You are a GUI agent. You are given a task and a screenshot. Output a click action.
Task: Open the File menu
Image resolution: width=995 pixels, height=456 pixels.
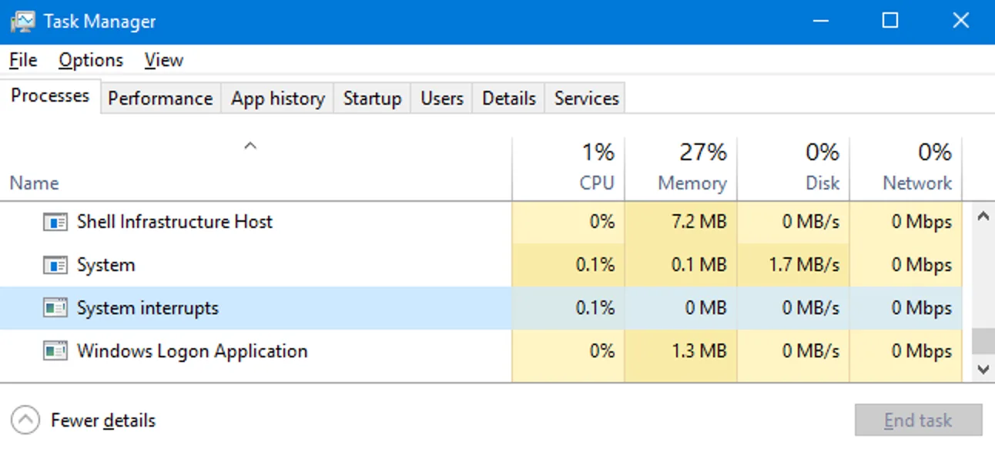click(x=23, y=60)
